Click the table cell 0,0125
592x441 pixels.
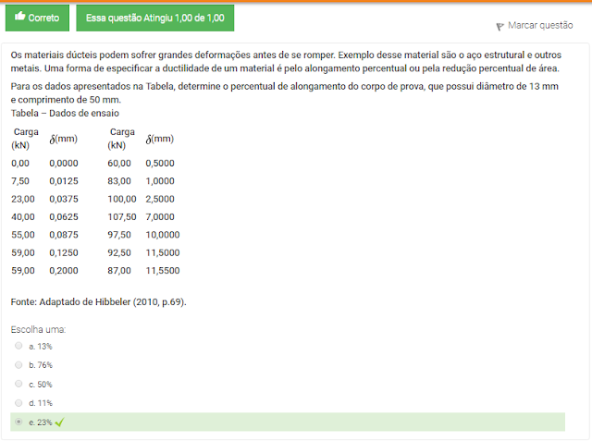(64, 181)
